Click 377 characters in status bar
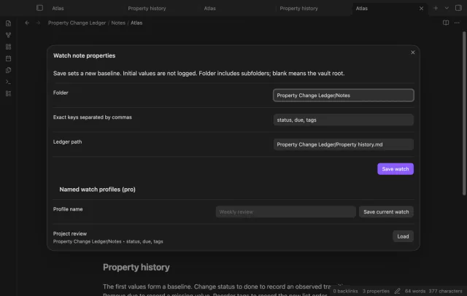Image resolution: width=467 pixels, height=296 pixels. click(x=445, y=291)
